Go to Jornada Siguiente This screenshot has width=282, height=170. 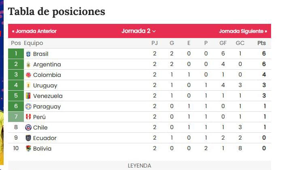tap(243, 31)
